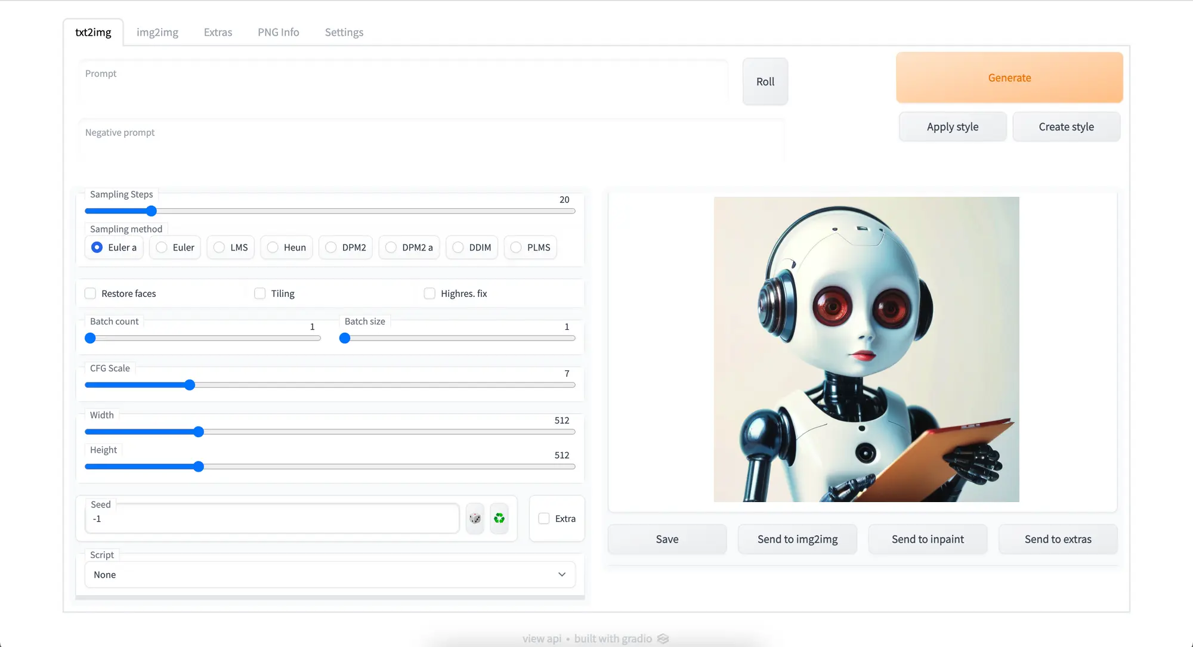Image resolution: width=1193 pixels, height=647 pixels.
Task: Select the DDIM sampling method
Action: tap(458, 247)
